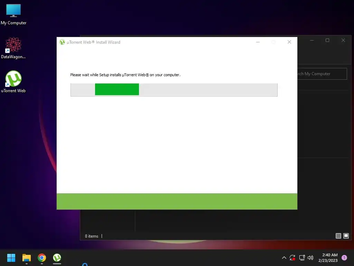
Task: Open the My Computer desktop icon
Action: tap(13, 15)
